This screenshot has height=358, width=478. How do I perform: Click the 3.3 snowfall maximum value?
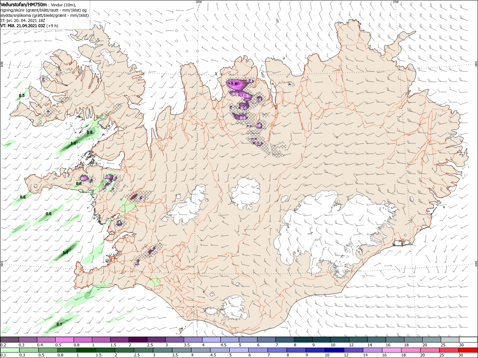tap(232, 84)
